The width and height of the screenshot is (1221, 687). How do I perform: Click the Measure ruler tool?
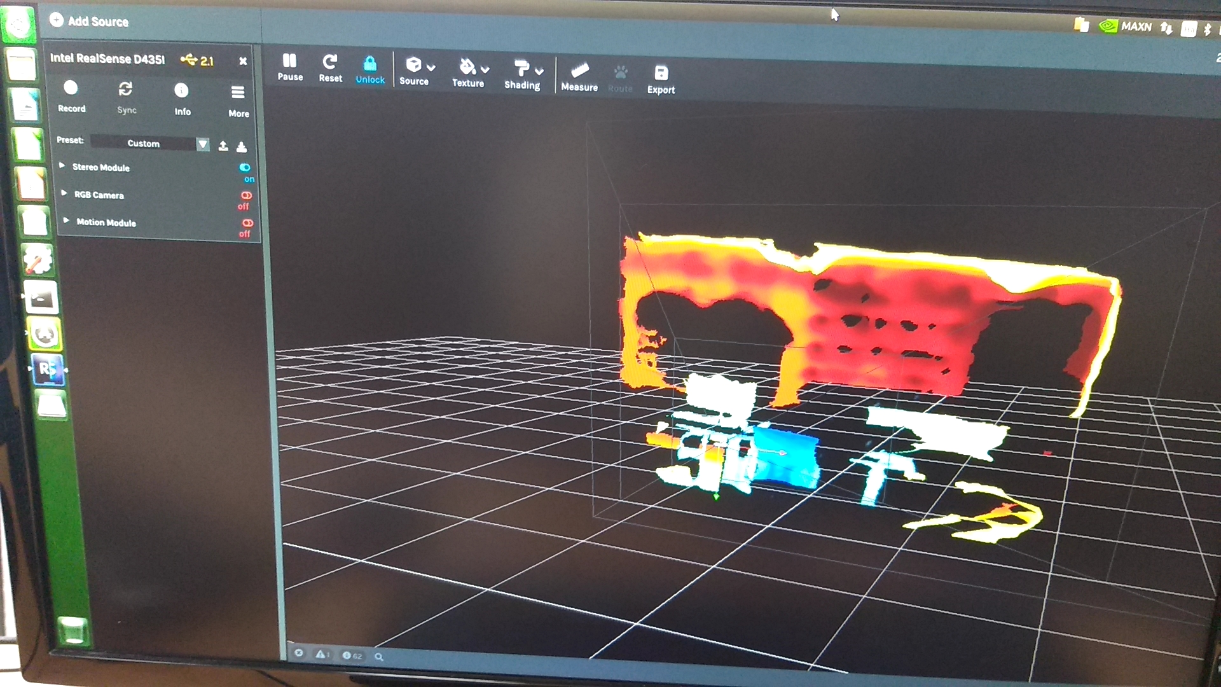point(579,71)
